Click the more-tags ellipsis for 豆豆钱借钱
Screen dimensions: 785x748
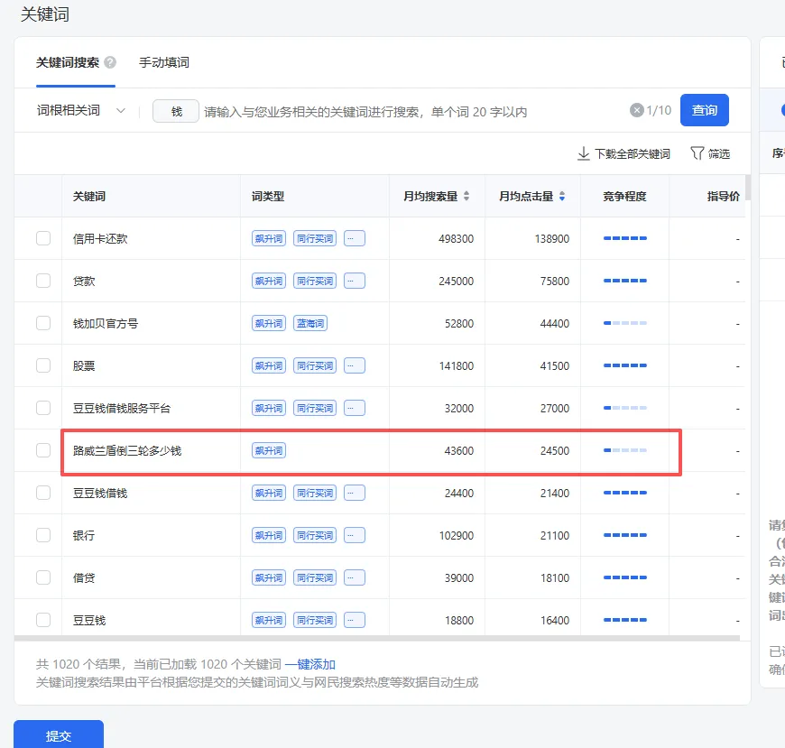355,493
